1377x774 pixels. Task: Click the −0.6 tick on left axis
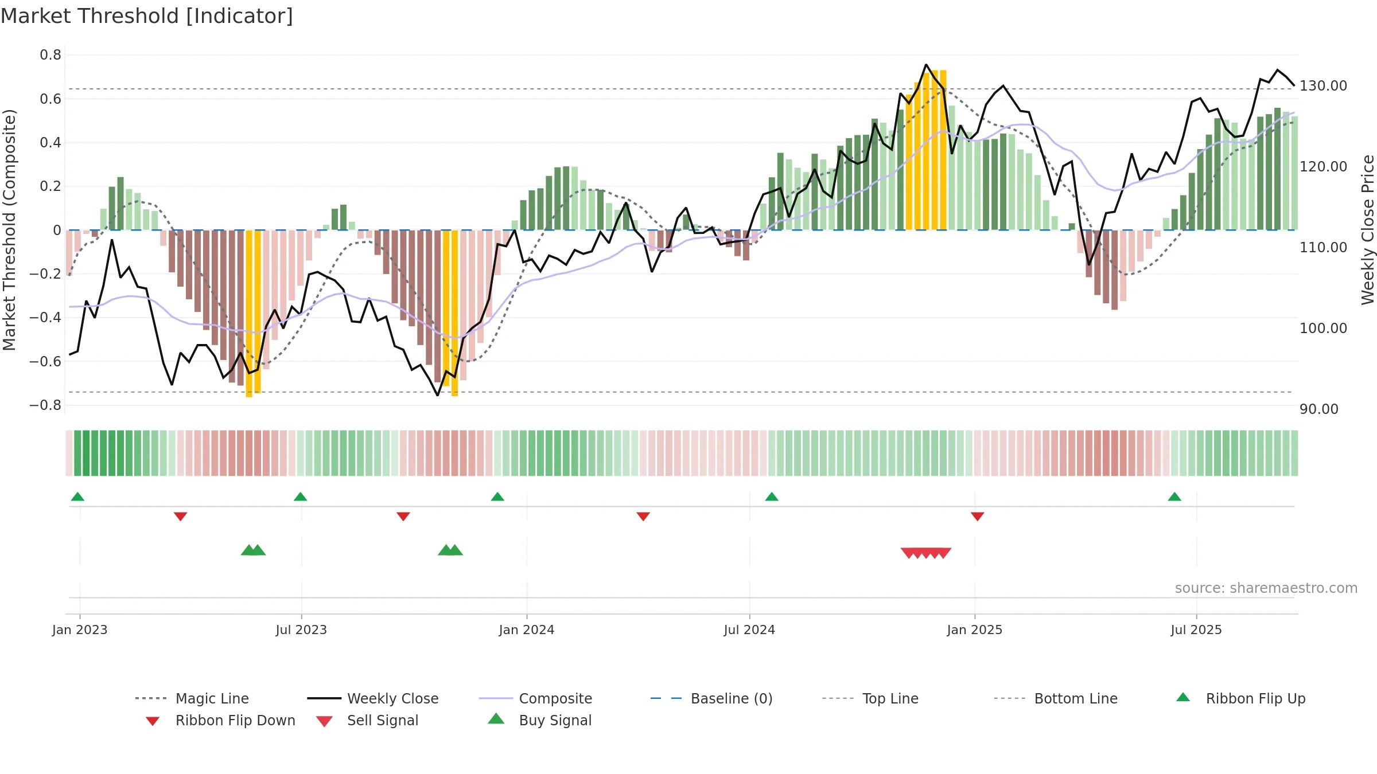[x=45, y=362]
